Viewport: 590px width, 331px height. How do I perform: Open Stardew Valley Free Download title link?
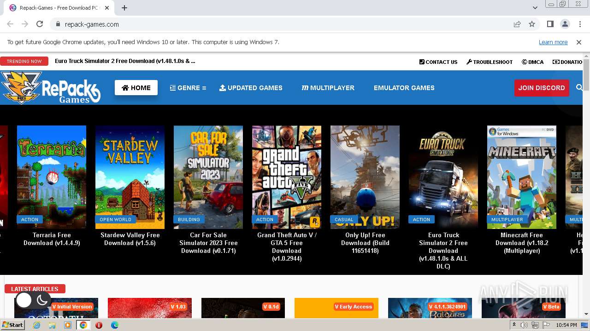click(130, 239)
